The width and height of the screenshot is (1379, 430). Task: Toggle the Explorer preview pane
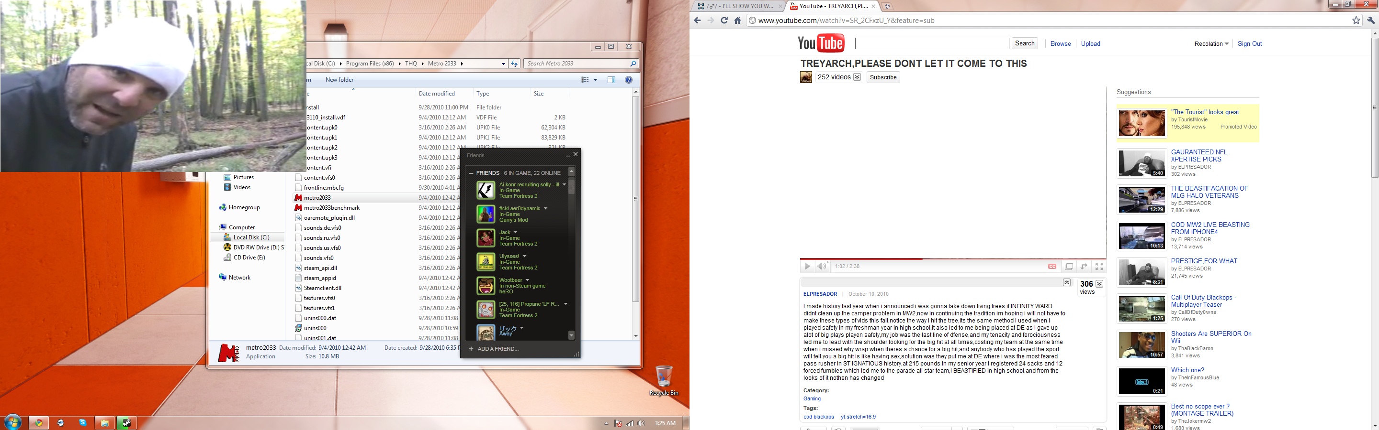(x=611, y=80)
